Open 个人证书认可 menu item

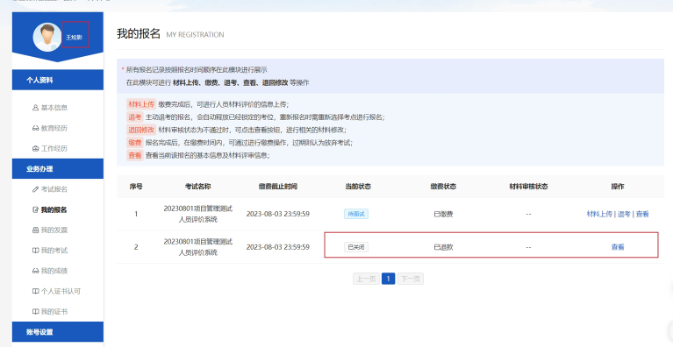[61, 291]
